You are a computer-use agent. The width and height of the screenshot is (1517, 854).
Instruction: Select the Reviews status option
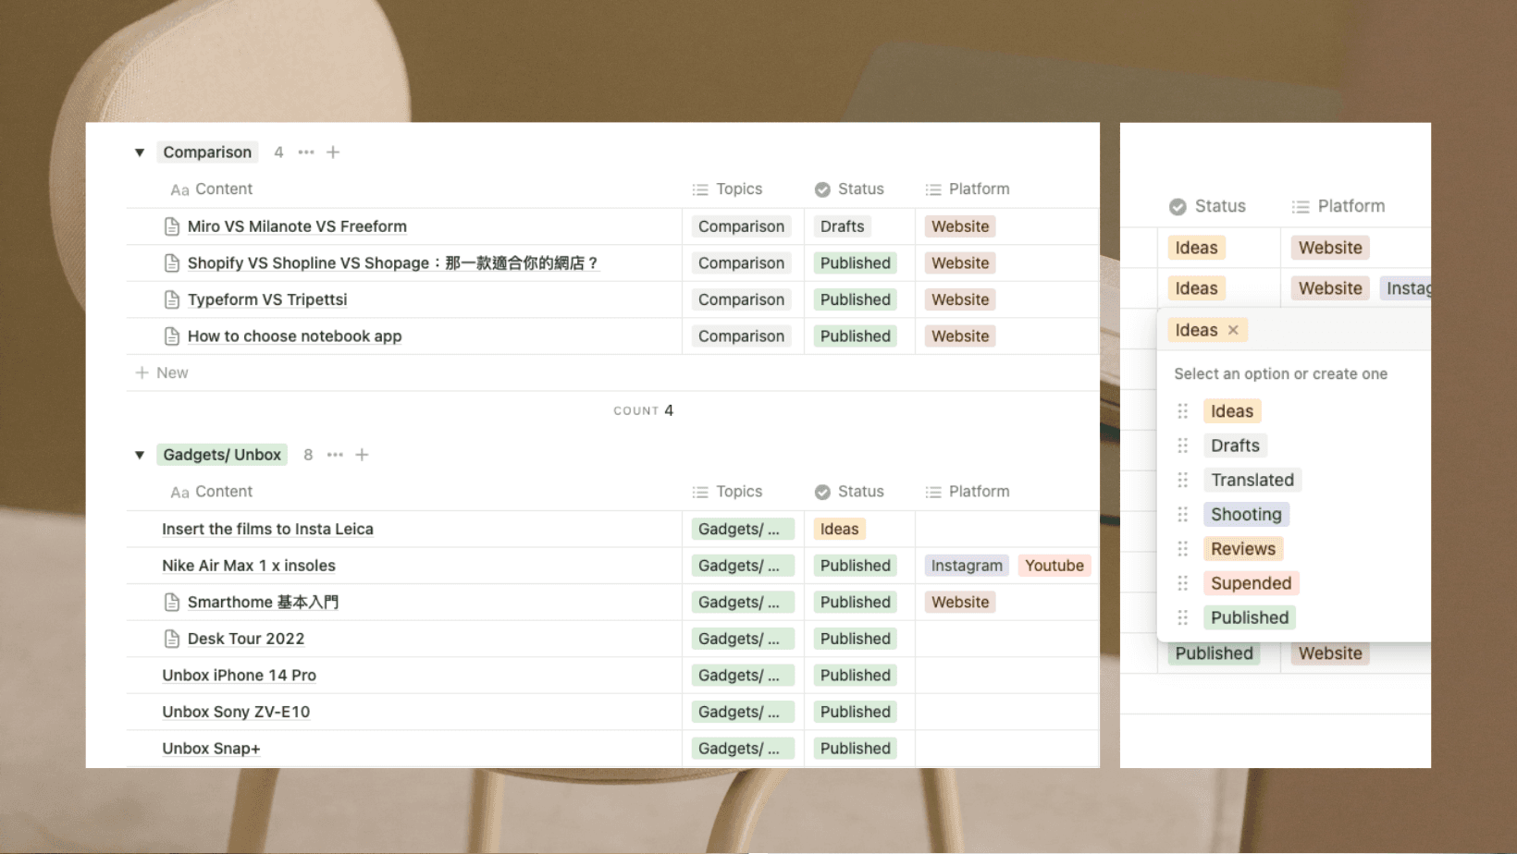pyautogui.click(x=1243, y=549)
